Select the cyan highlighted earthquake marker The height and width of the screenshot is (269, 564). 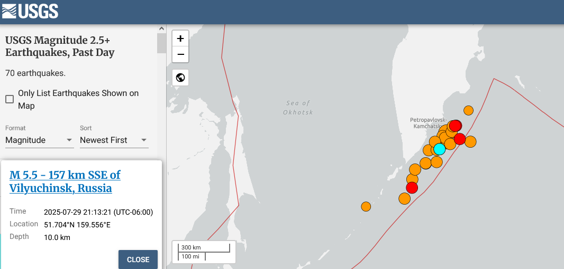point(439,149)
